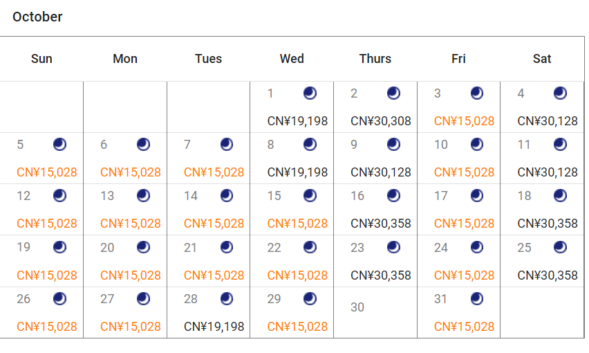Click the Thurs column header
This screenshot has width=589, height=353.
375,59
